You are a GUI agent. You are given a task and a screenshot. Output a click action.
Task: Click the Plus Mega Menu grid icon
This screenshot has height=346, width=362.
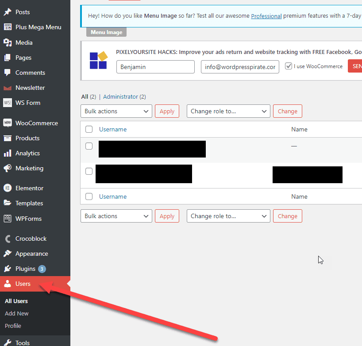point(8,27)
